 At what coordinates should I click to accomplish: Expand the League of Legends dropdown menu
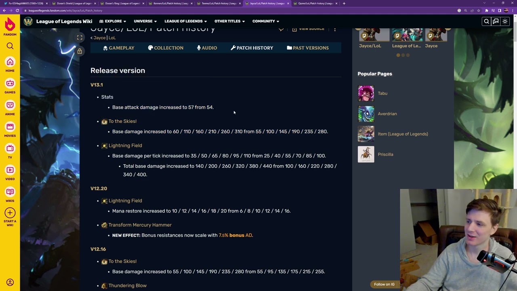pos(186,21)
